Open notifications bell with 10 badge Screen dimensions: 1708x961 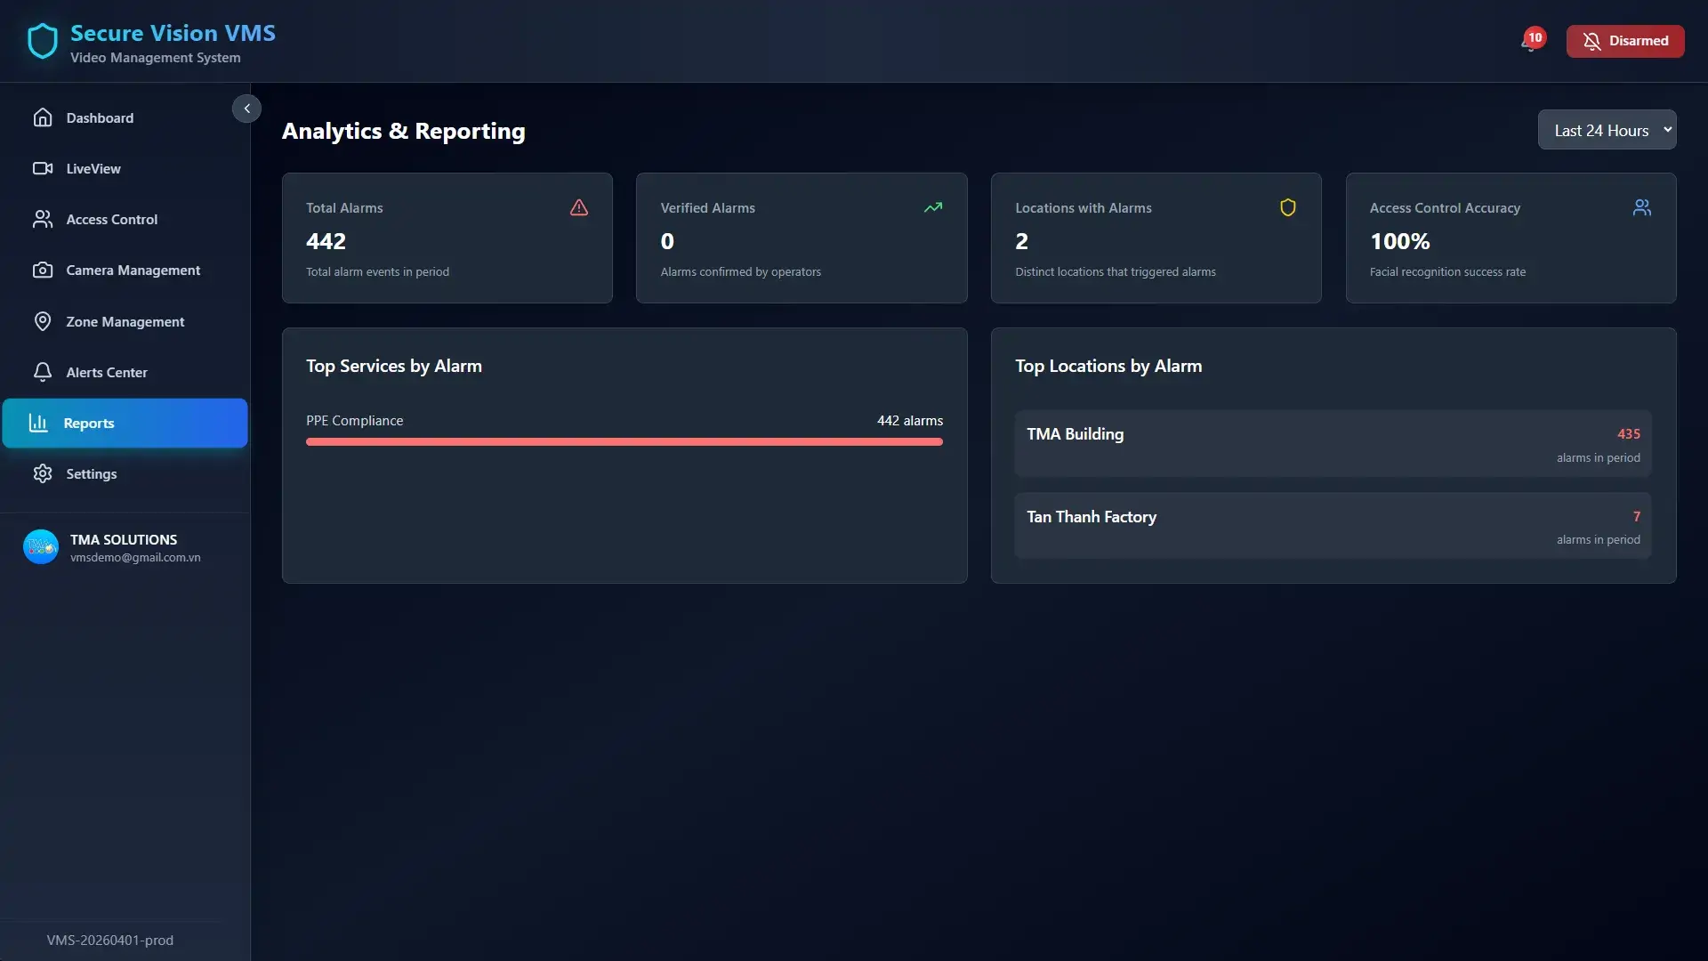(1532, 41)
